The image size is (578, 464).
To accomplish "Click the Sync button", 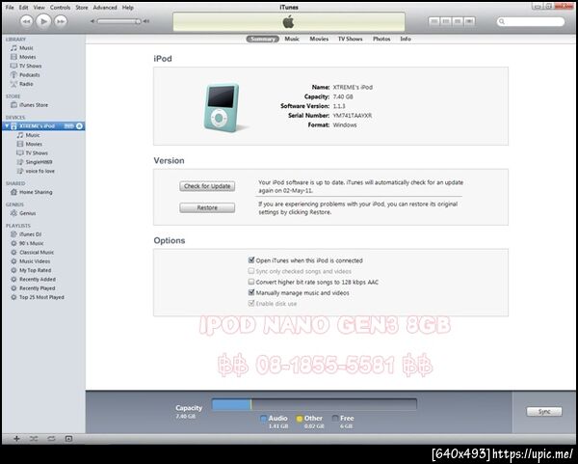I will [544, 412].
